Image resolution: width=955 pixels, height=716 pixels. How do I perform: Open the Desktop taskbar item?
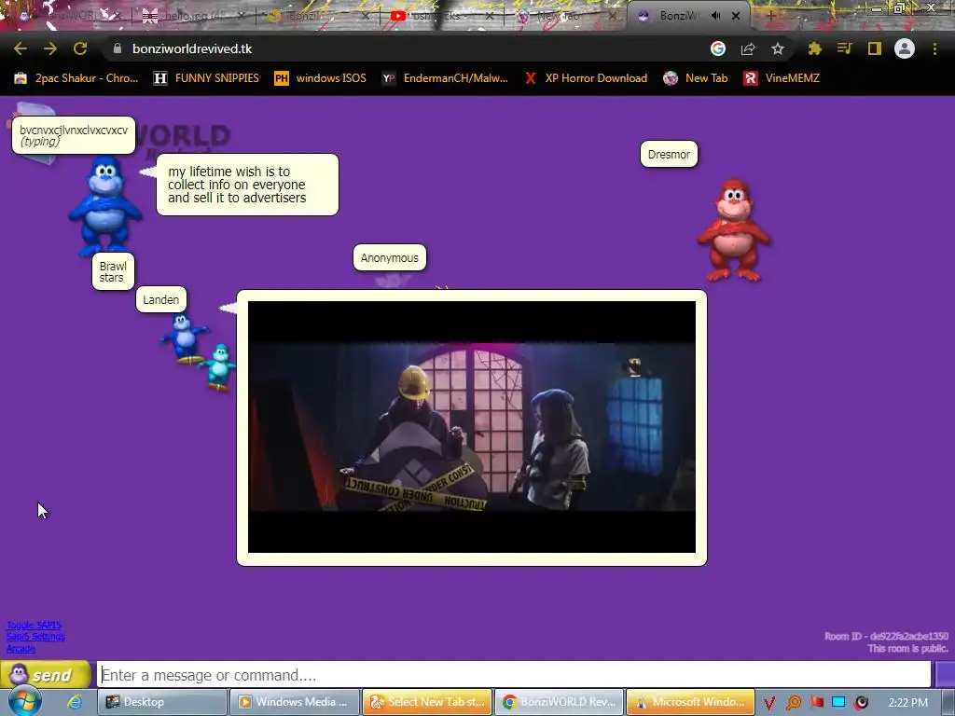click(x=162, y=702)
